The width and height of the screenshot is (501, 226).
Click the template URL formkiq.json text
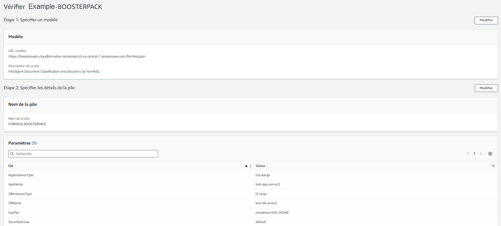click(x=77, y=56)
